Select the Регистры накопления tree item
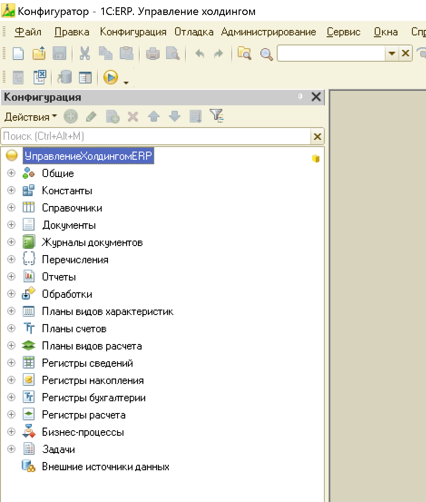This screenshot has height=502, width=426. 93,380
